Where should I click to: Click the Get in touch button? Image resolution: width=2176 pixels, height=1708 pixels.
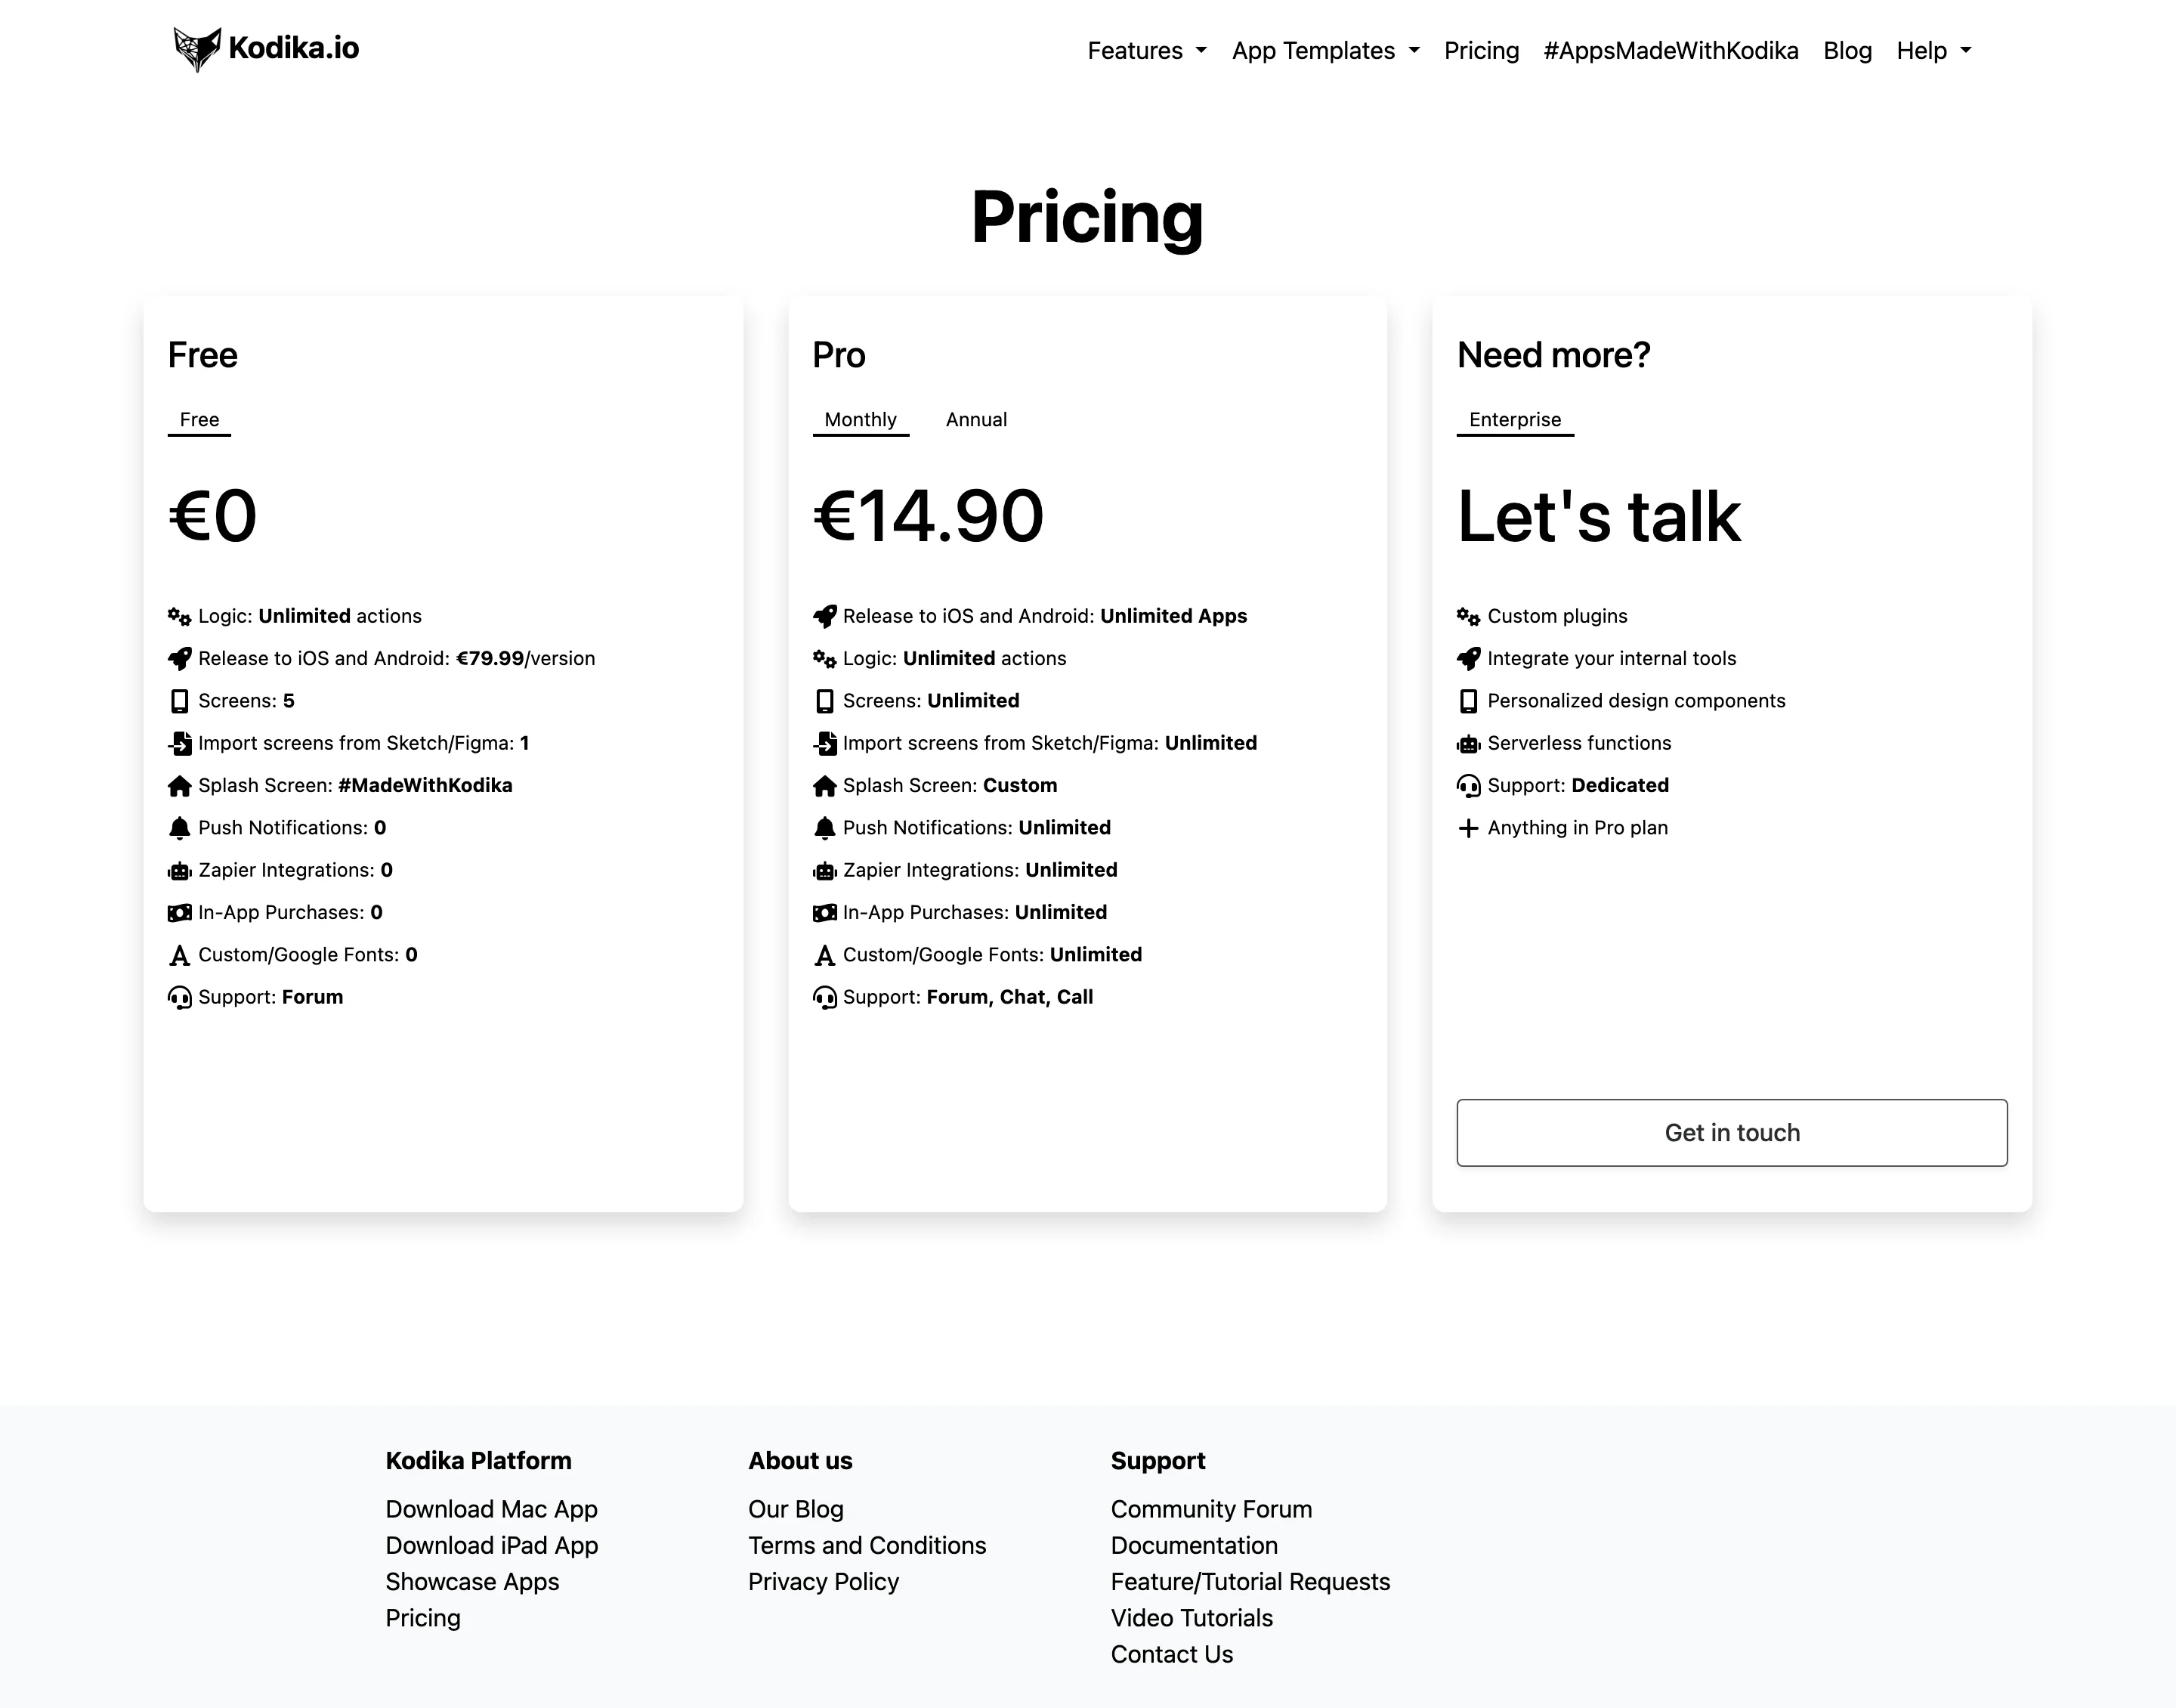point(1731,1132)
